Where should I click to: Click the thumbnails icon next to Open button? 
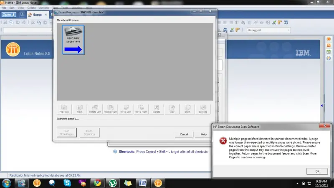coord(22,15)
